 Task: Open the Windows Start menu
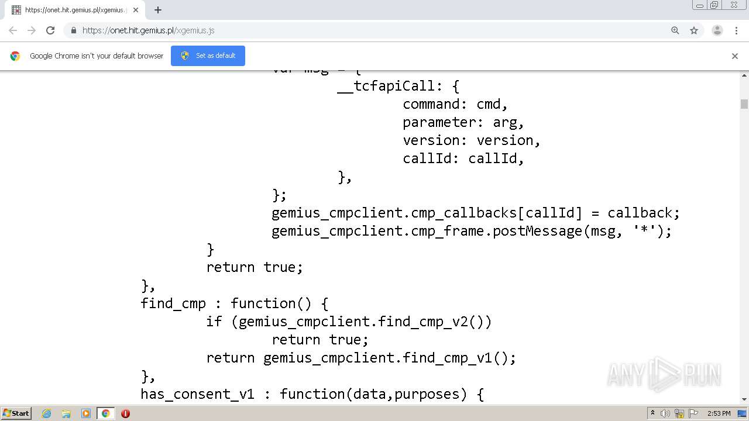point(16,413)
